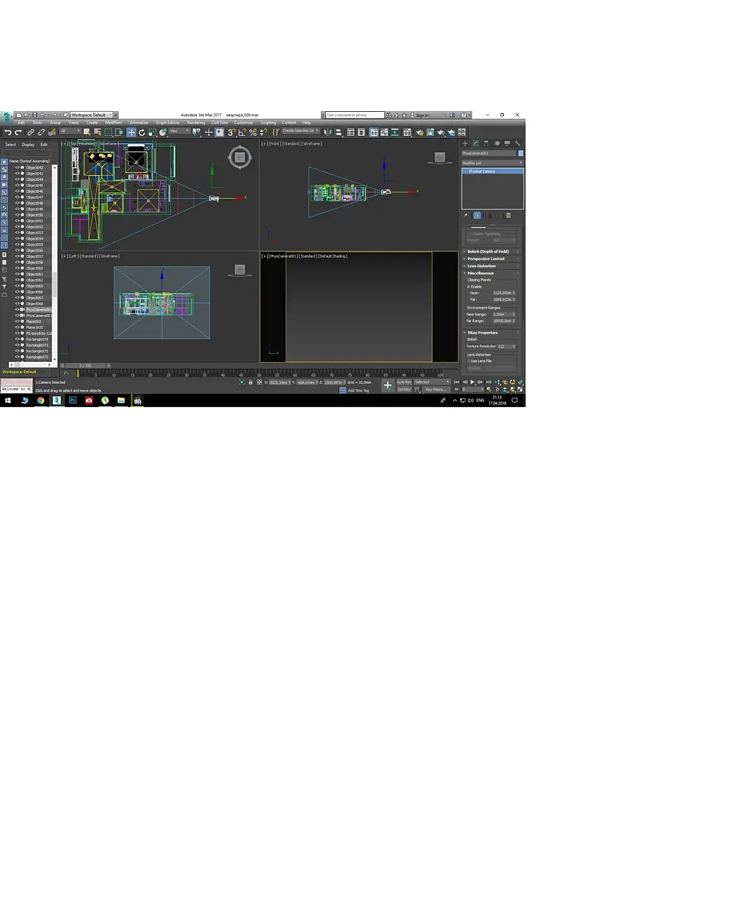
Task: Select the Bind to Space Warp tool
Action: point(51,133)
